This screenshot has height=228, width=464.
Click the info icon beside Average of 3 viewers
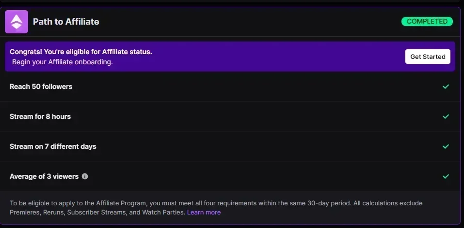coord(85,176)
